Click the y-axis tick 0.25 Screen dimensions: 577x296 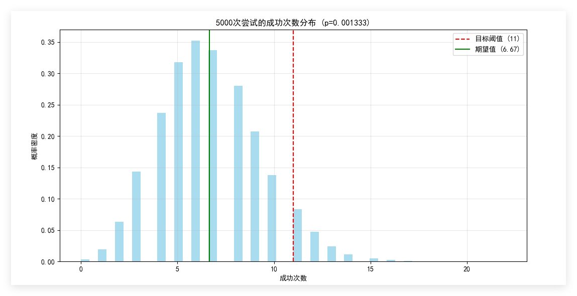click(x=48, y=105)
